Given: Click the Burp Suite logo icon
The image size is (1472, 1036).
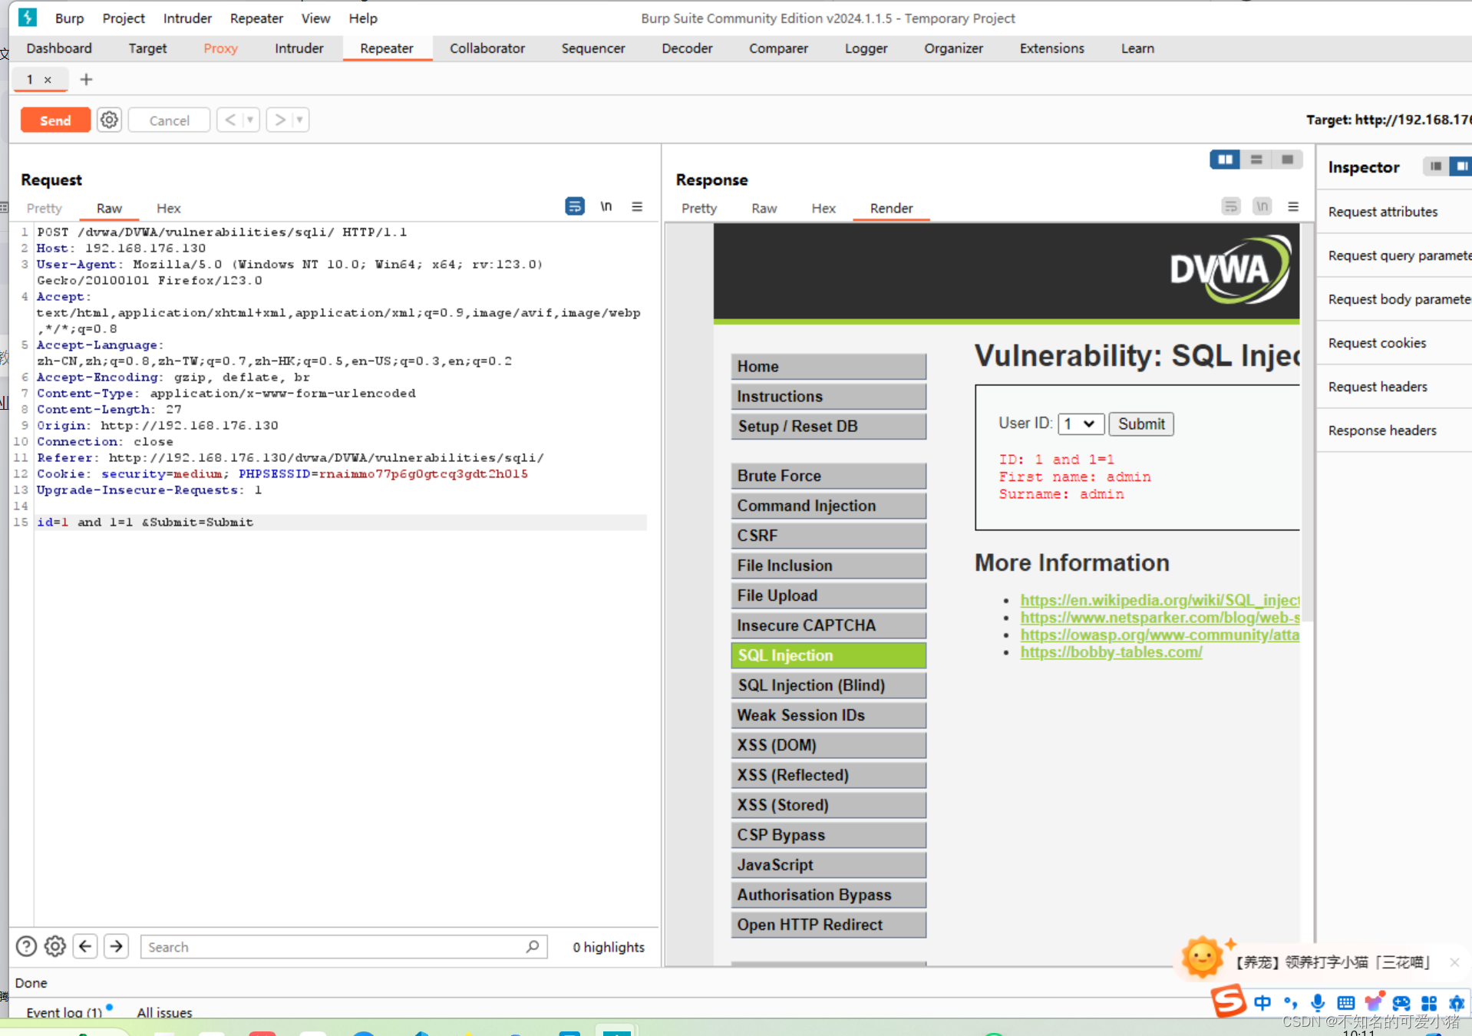Looking at the screenshot, I should 28,17.
